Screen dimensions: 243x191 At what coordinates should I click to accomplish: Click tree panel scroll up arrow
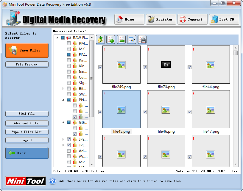(x=92, y=37)
